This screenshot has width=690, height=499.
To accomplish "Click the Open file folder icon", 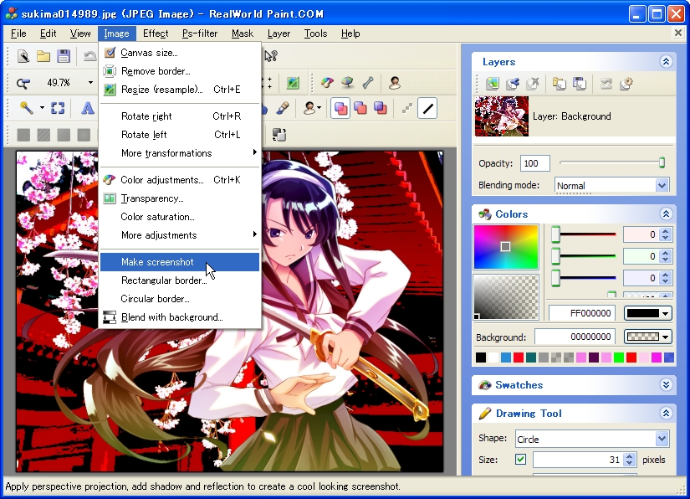I will [x=43, y=56].
